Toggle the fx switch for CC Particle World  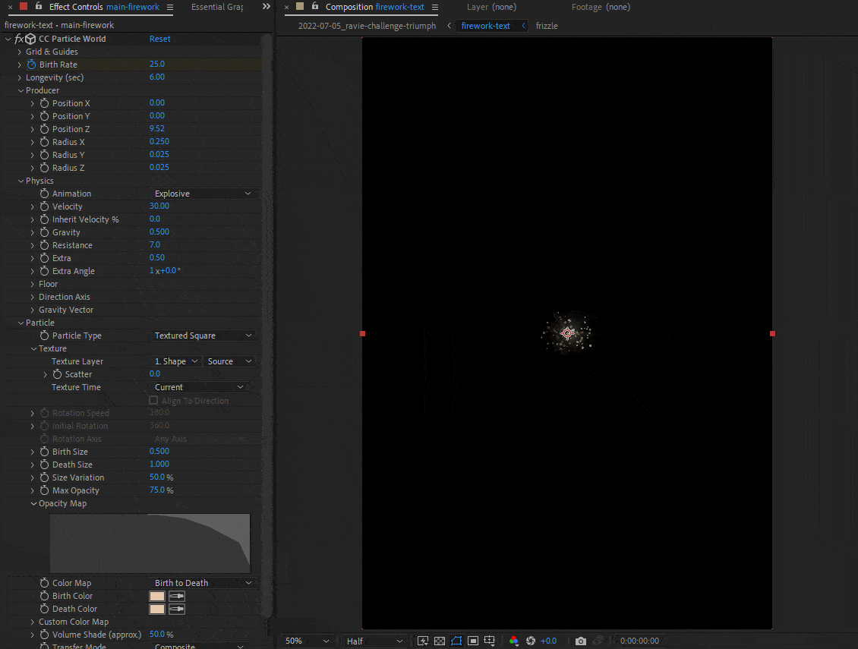click(19, 39)
